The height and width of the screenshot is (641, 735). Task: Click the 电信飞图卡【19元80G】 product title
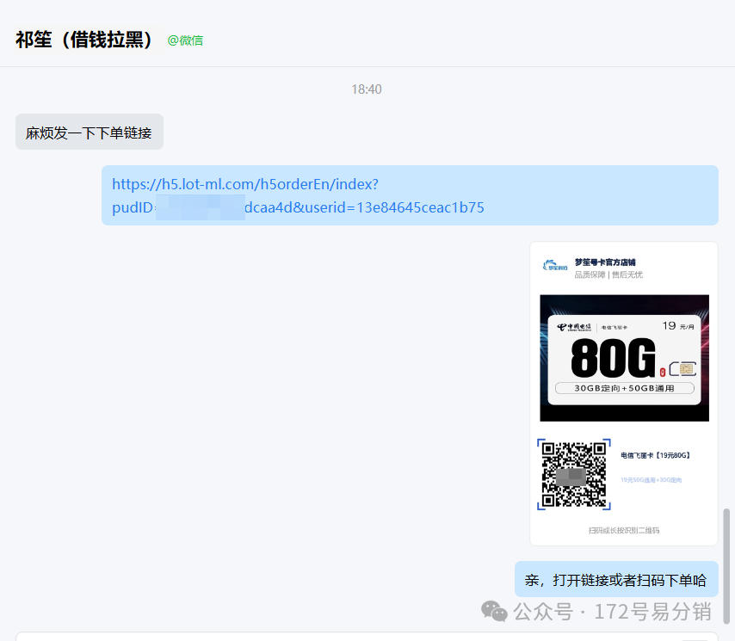(x=655, y=455)
